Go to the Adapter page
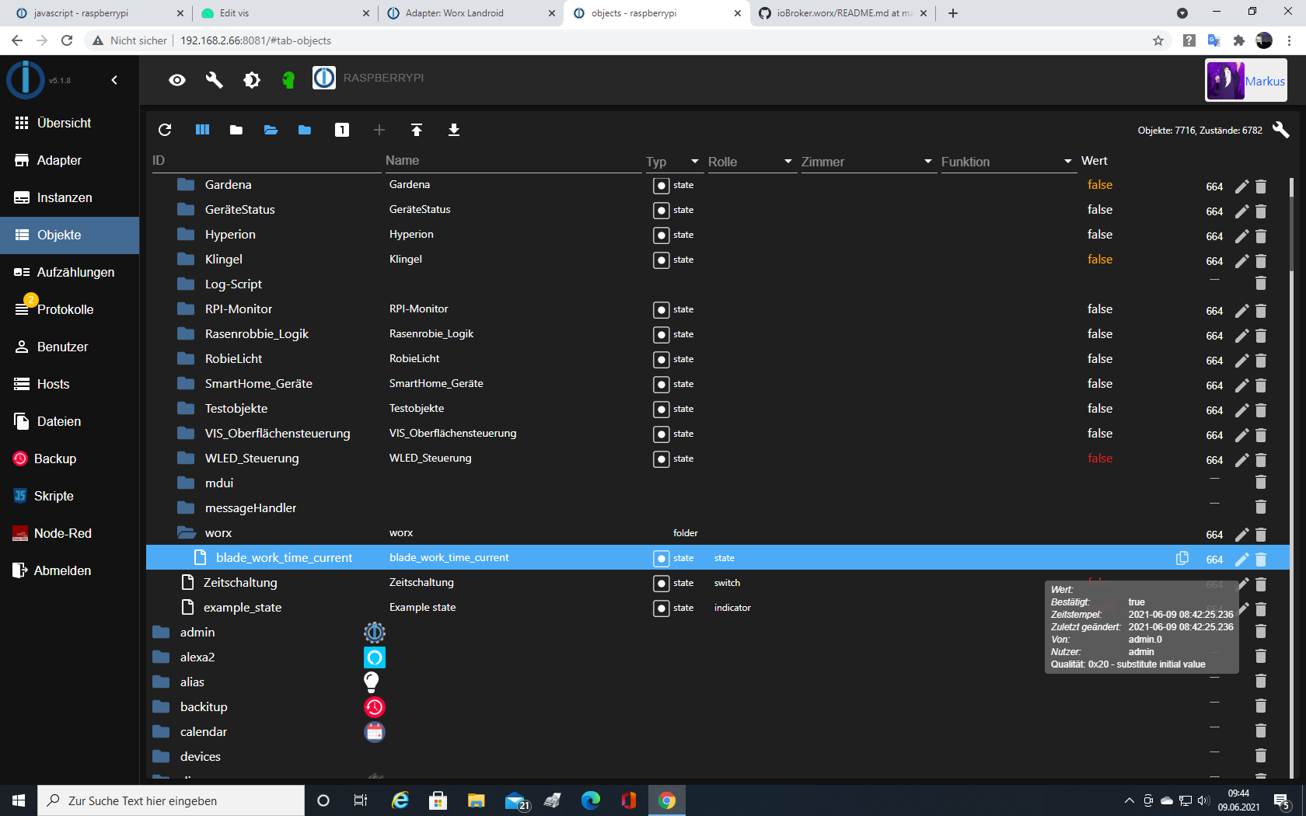 pos(69,161)
